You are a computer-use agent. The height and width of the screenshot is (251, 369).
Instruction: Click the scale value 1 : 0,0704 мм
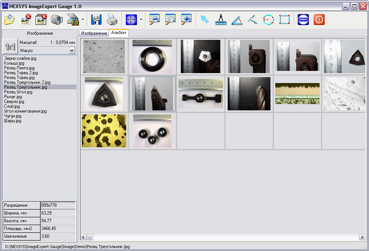[x=63, y=42]
